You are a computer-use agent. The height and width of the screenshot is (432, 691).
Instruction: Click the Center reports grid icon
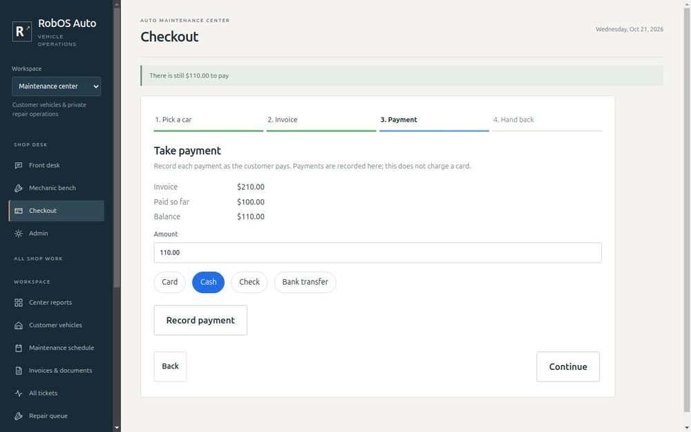[19, 303]
